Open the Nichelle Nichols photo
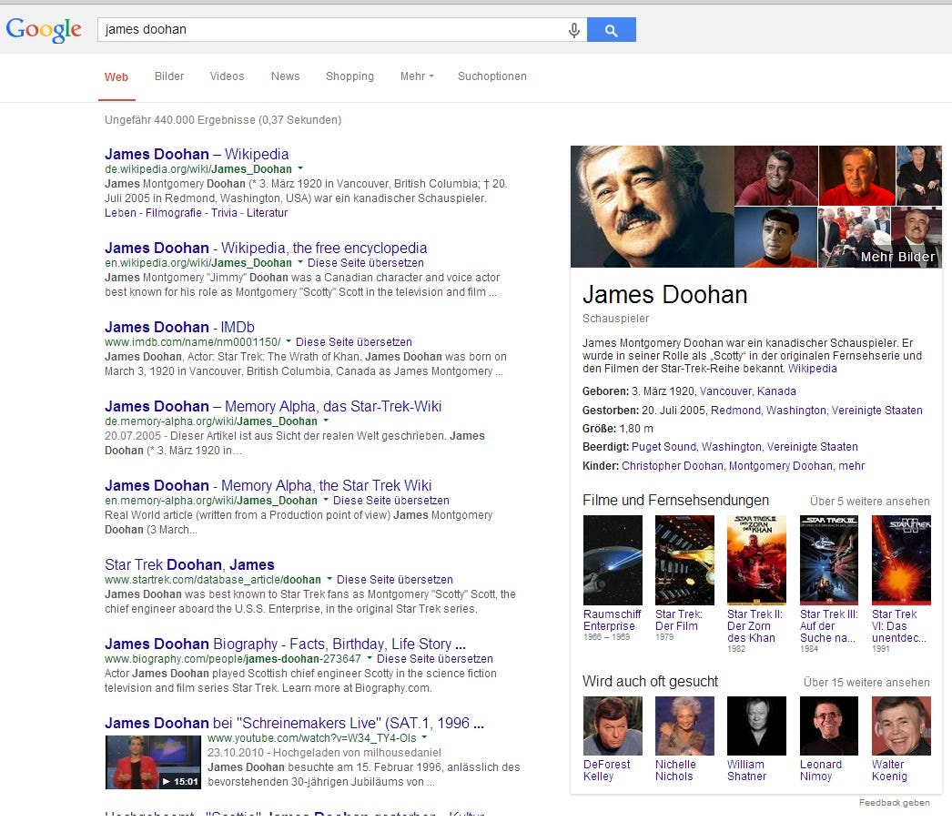The height and width of the screenshot is (822, 952). (x=684, y=726)
